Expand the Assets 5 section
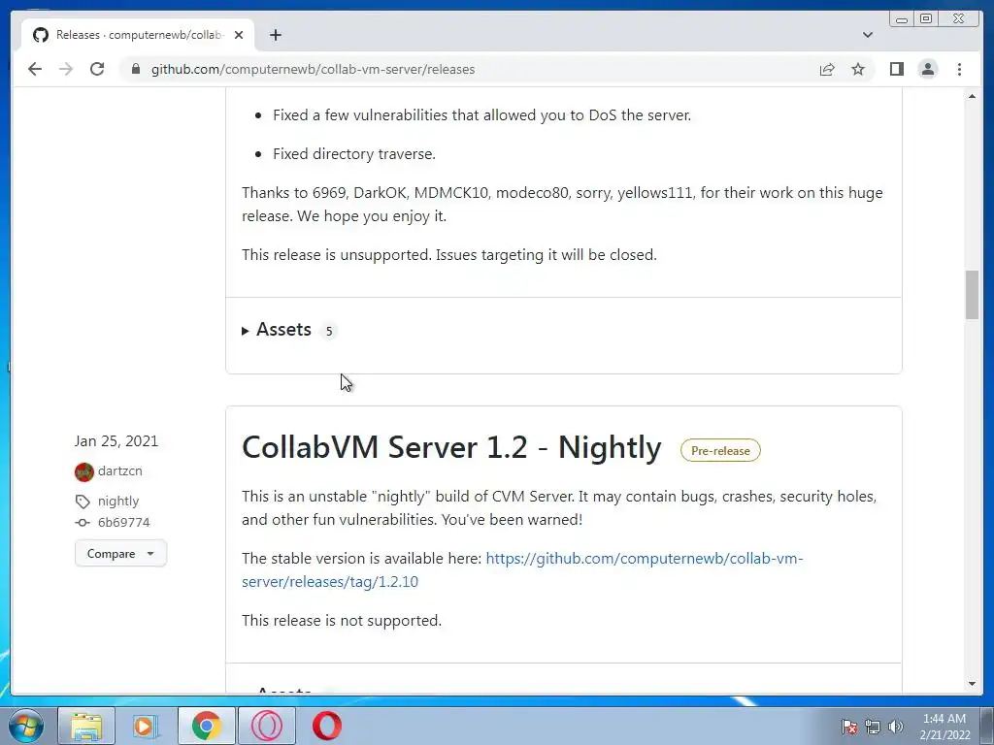 pyautogui.click(x=277, y=330)
